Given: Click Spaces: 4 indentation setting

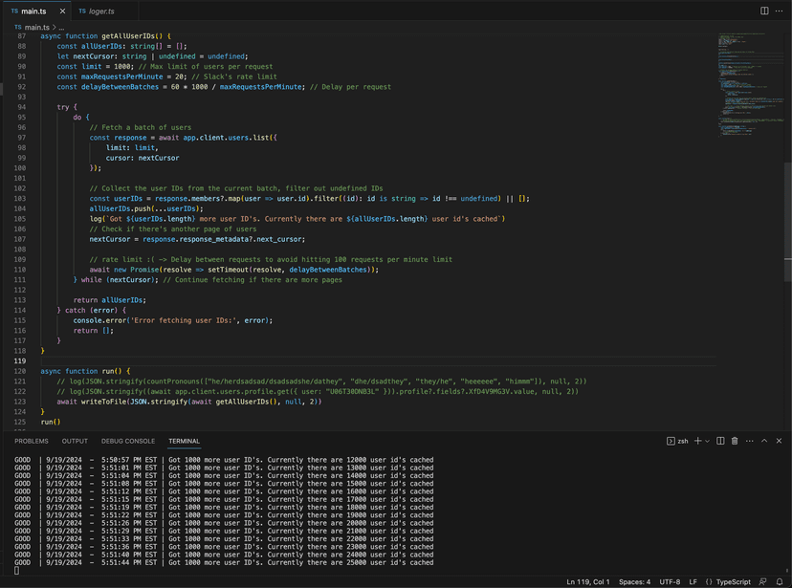Looking at the screenshot, I should [634, 581].
